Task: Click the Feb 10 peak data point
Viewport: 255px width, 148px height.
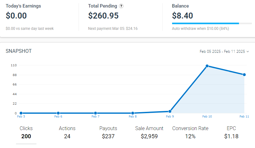Action: (x=207, y=66)
